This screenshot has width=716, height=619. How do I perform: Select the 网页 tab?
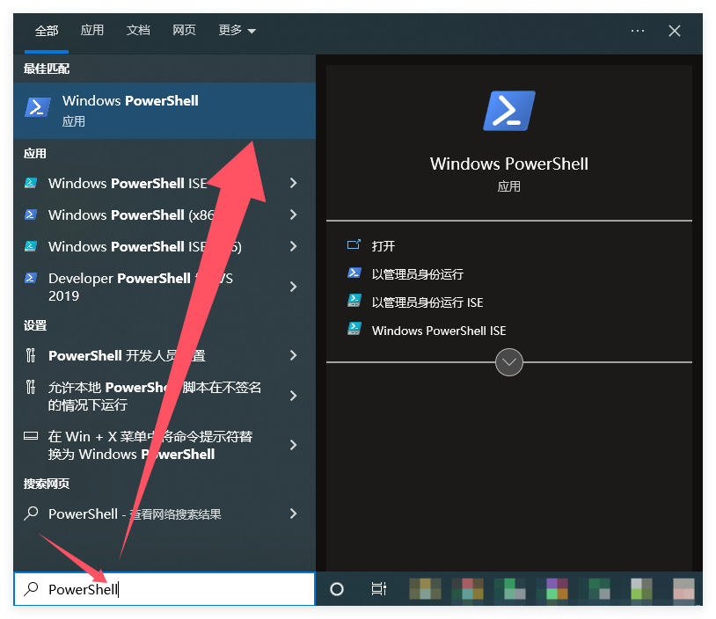pos(184,31)
